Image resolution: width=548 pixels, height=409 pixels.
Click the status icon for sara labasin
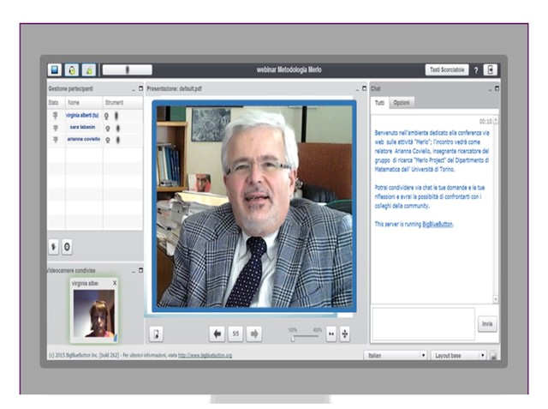pos(55,128)
